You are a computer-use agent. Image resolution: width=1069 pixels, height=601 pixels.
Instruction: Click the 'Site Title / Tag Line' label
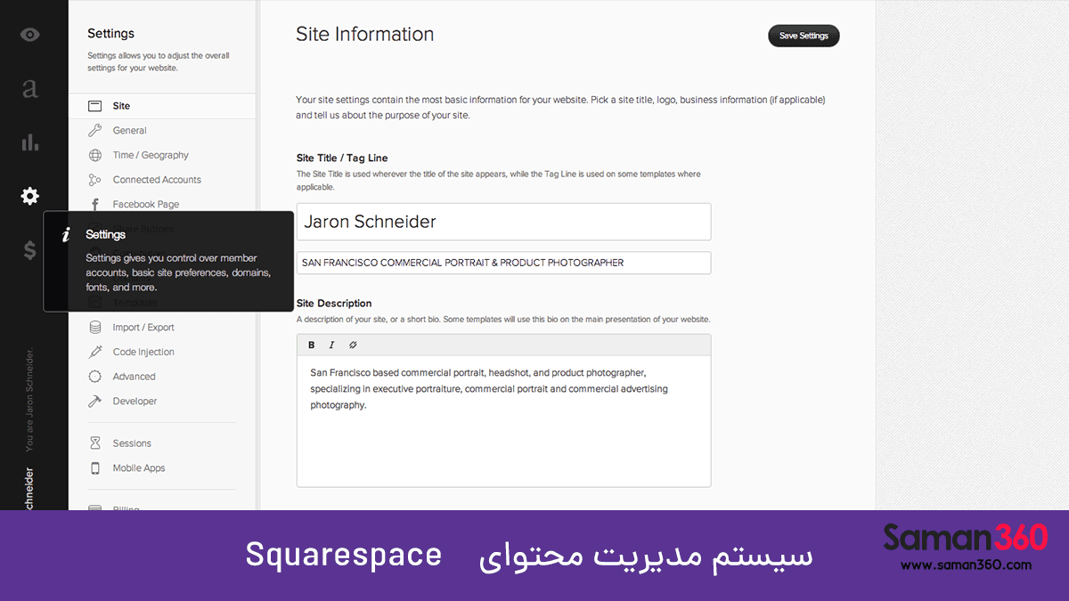click(342, 158)
